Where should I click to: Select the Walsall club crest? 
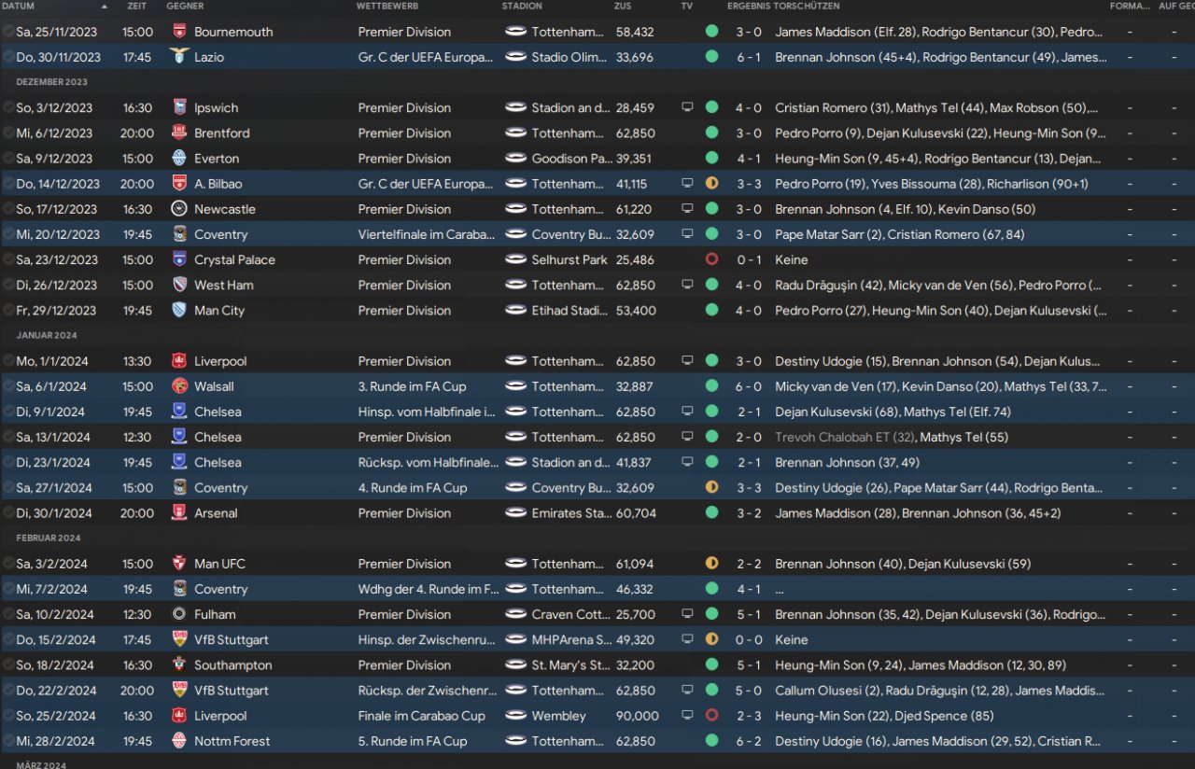click(x=179, y=385)
